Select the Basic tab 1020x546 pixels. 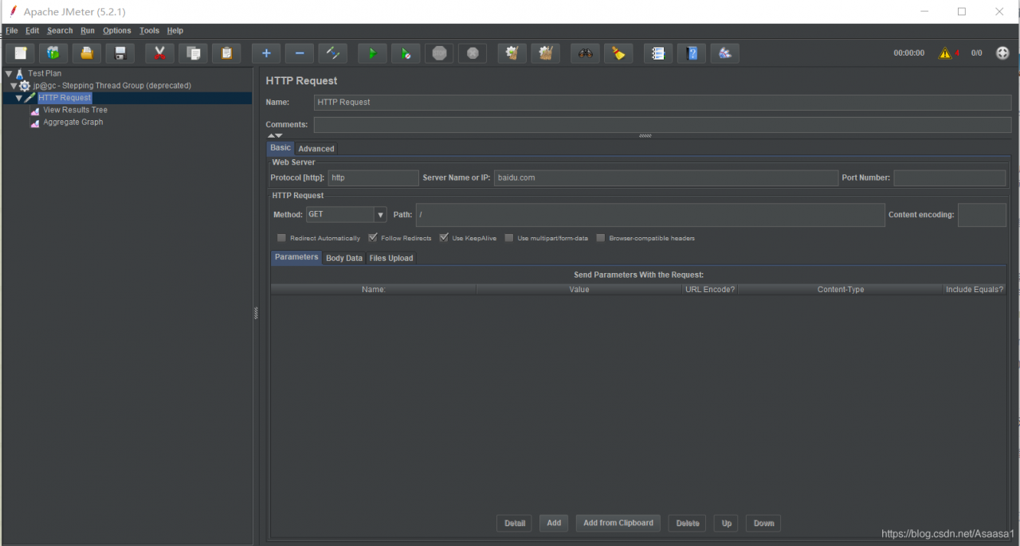280,148
